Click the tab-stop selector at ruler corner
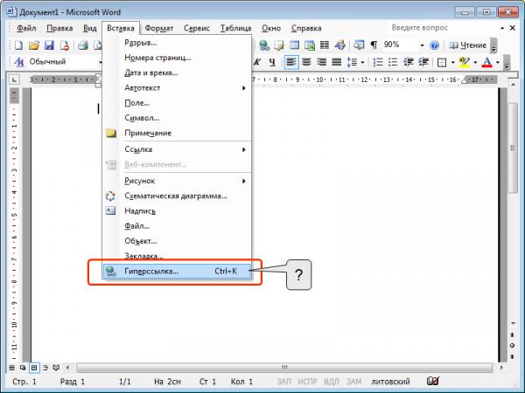Screen dimensions: 525x393 (x=14, y=79)
